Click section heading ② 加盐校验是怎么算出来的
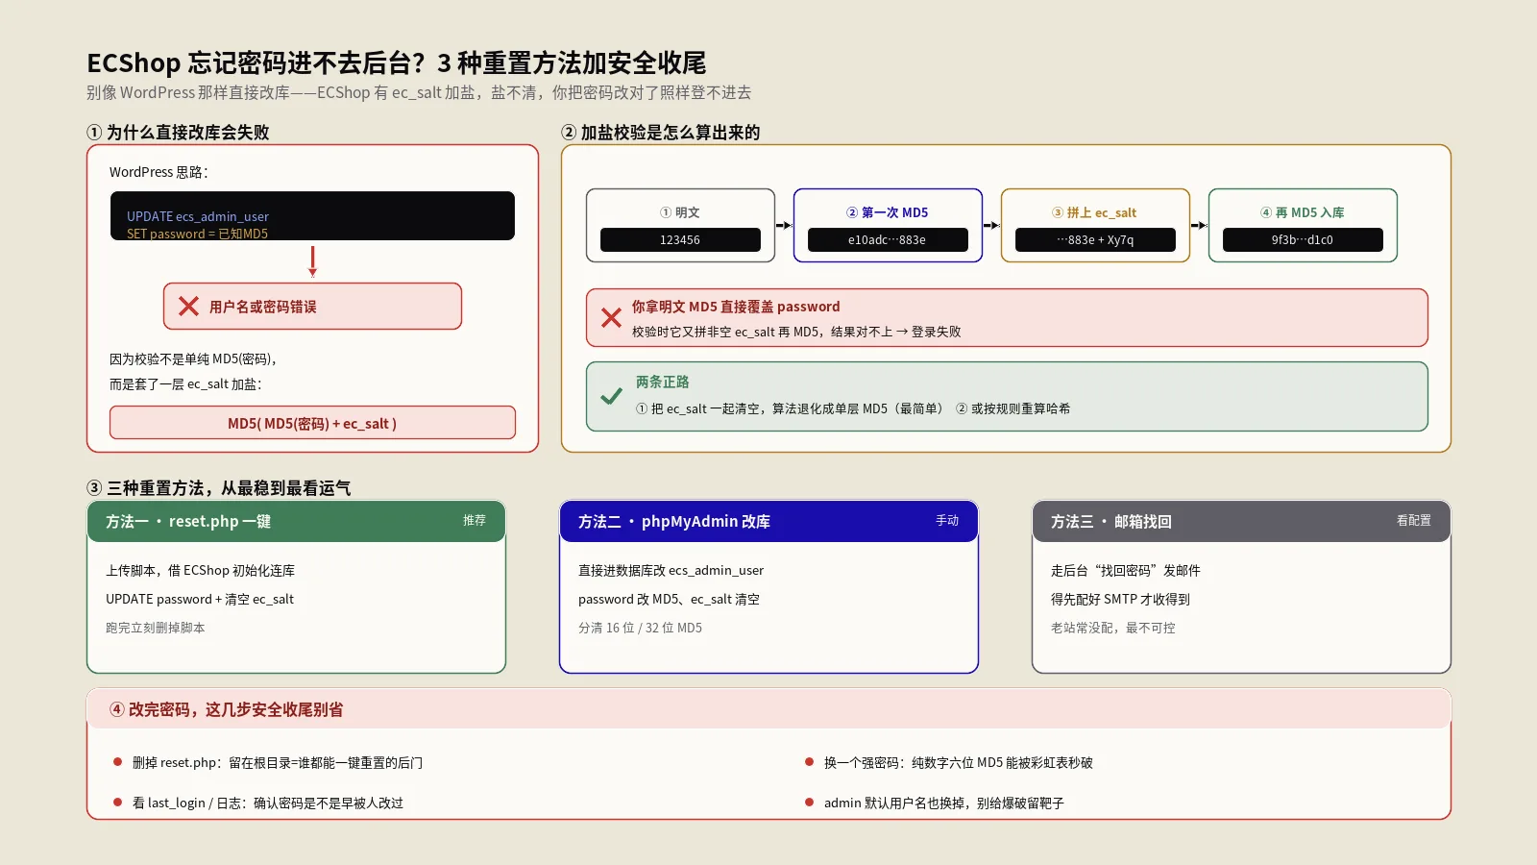Image resolution: width=1537 pixels, height=865 pixels. pyautogui.click(x=661, y=132)
